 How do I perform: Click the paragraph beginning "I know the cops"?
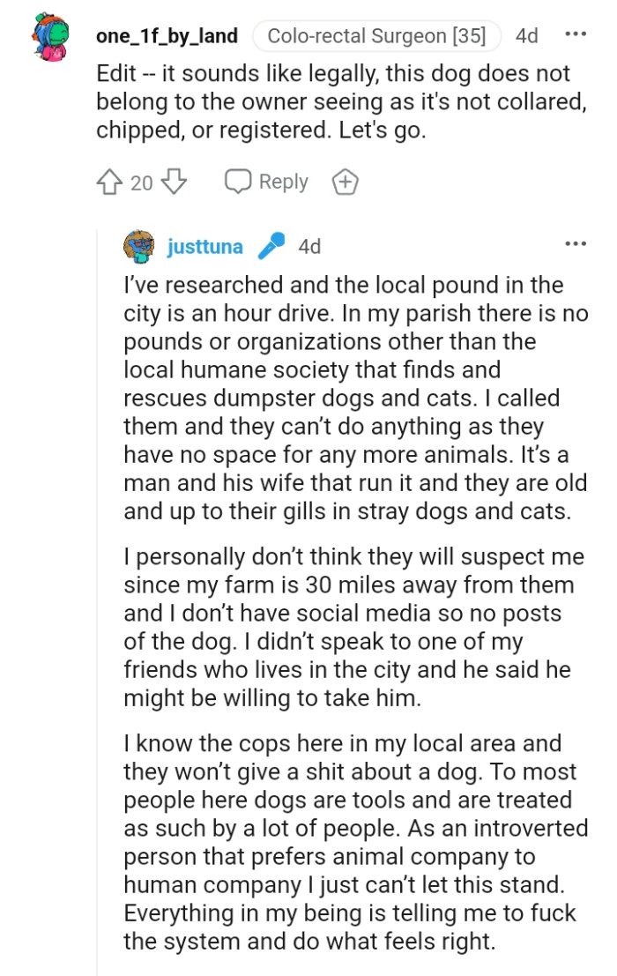pos(356,841)
